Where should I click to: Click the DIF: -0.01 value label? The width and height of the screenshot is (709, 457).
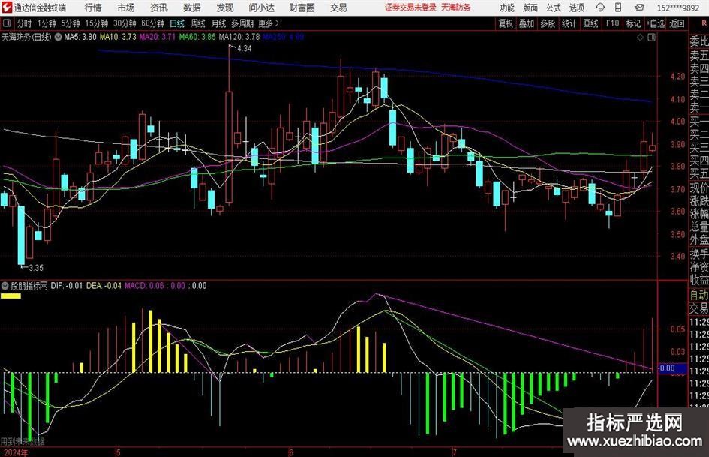[67, 285]
